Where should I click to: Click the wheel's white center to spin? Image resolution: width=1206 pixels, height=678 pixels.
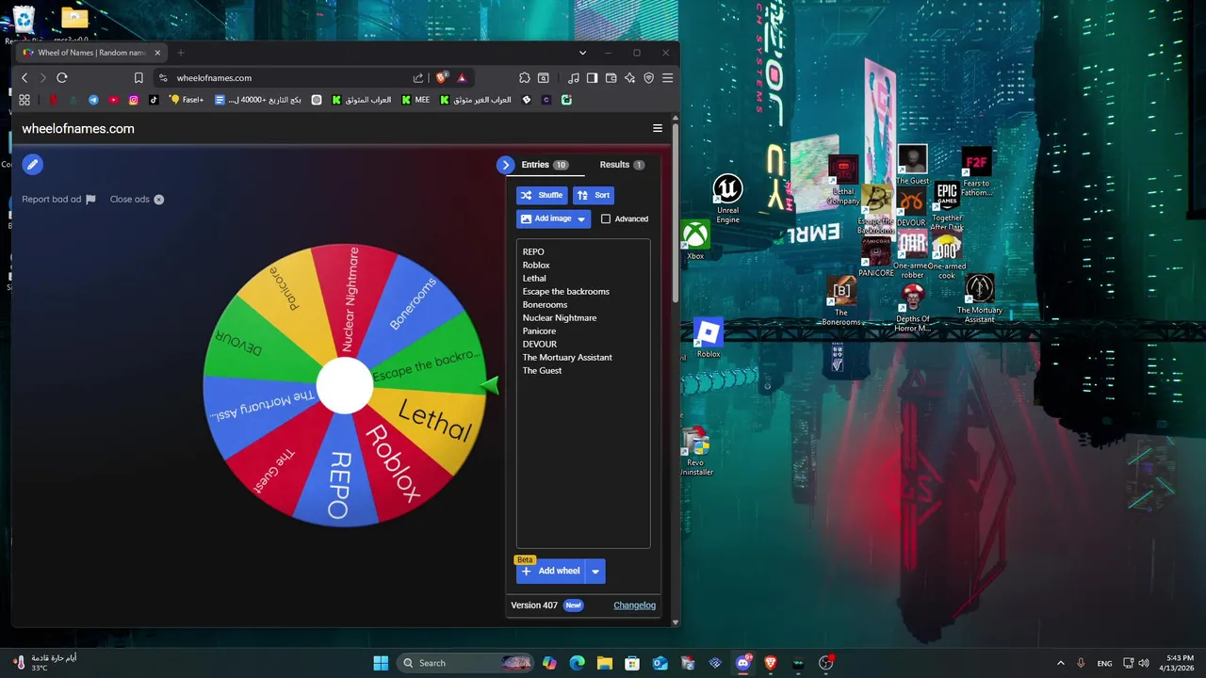tap(345, 385)
